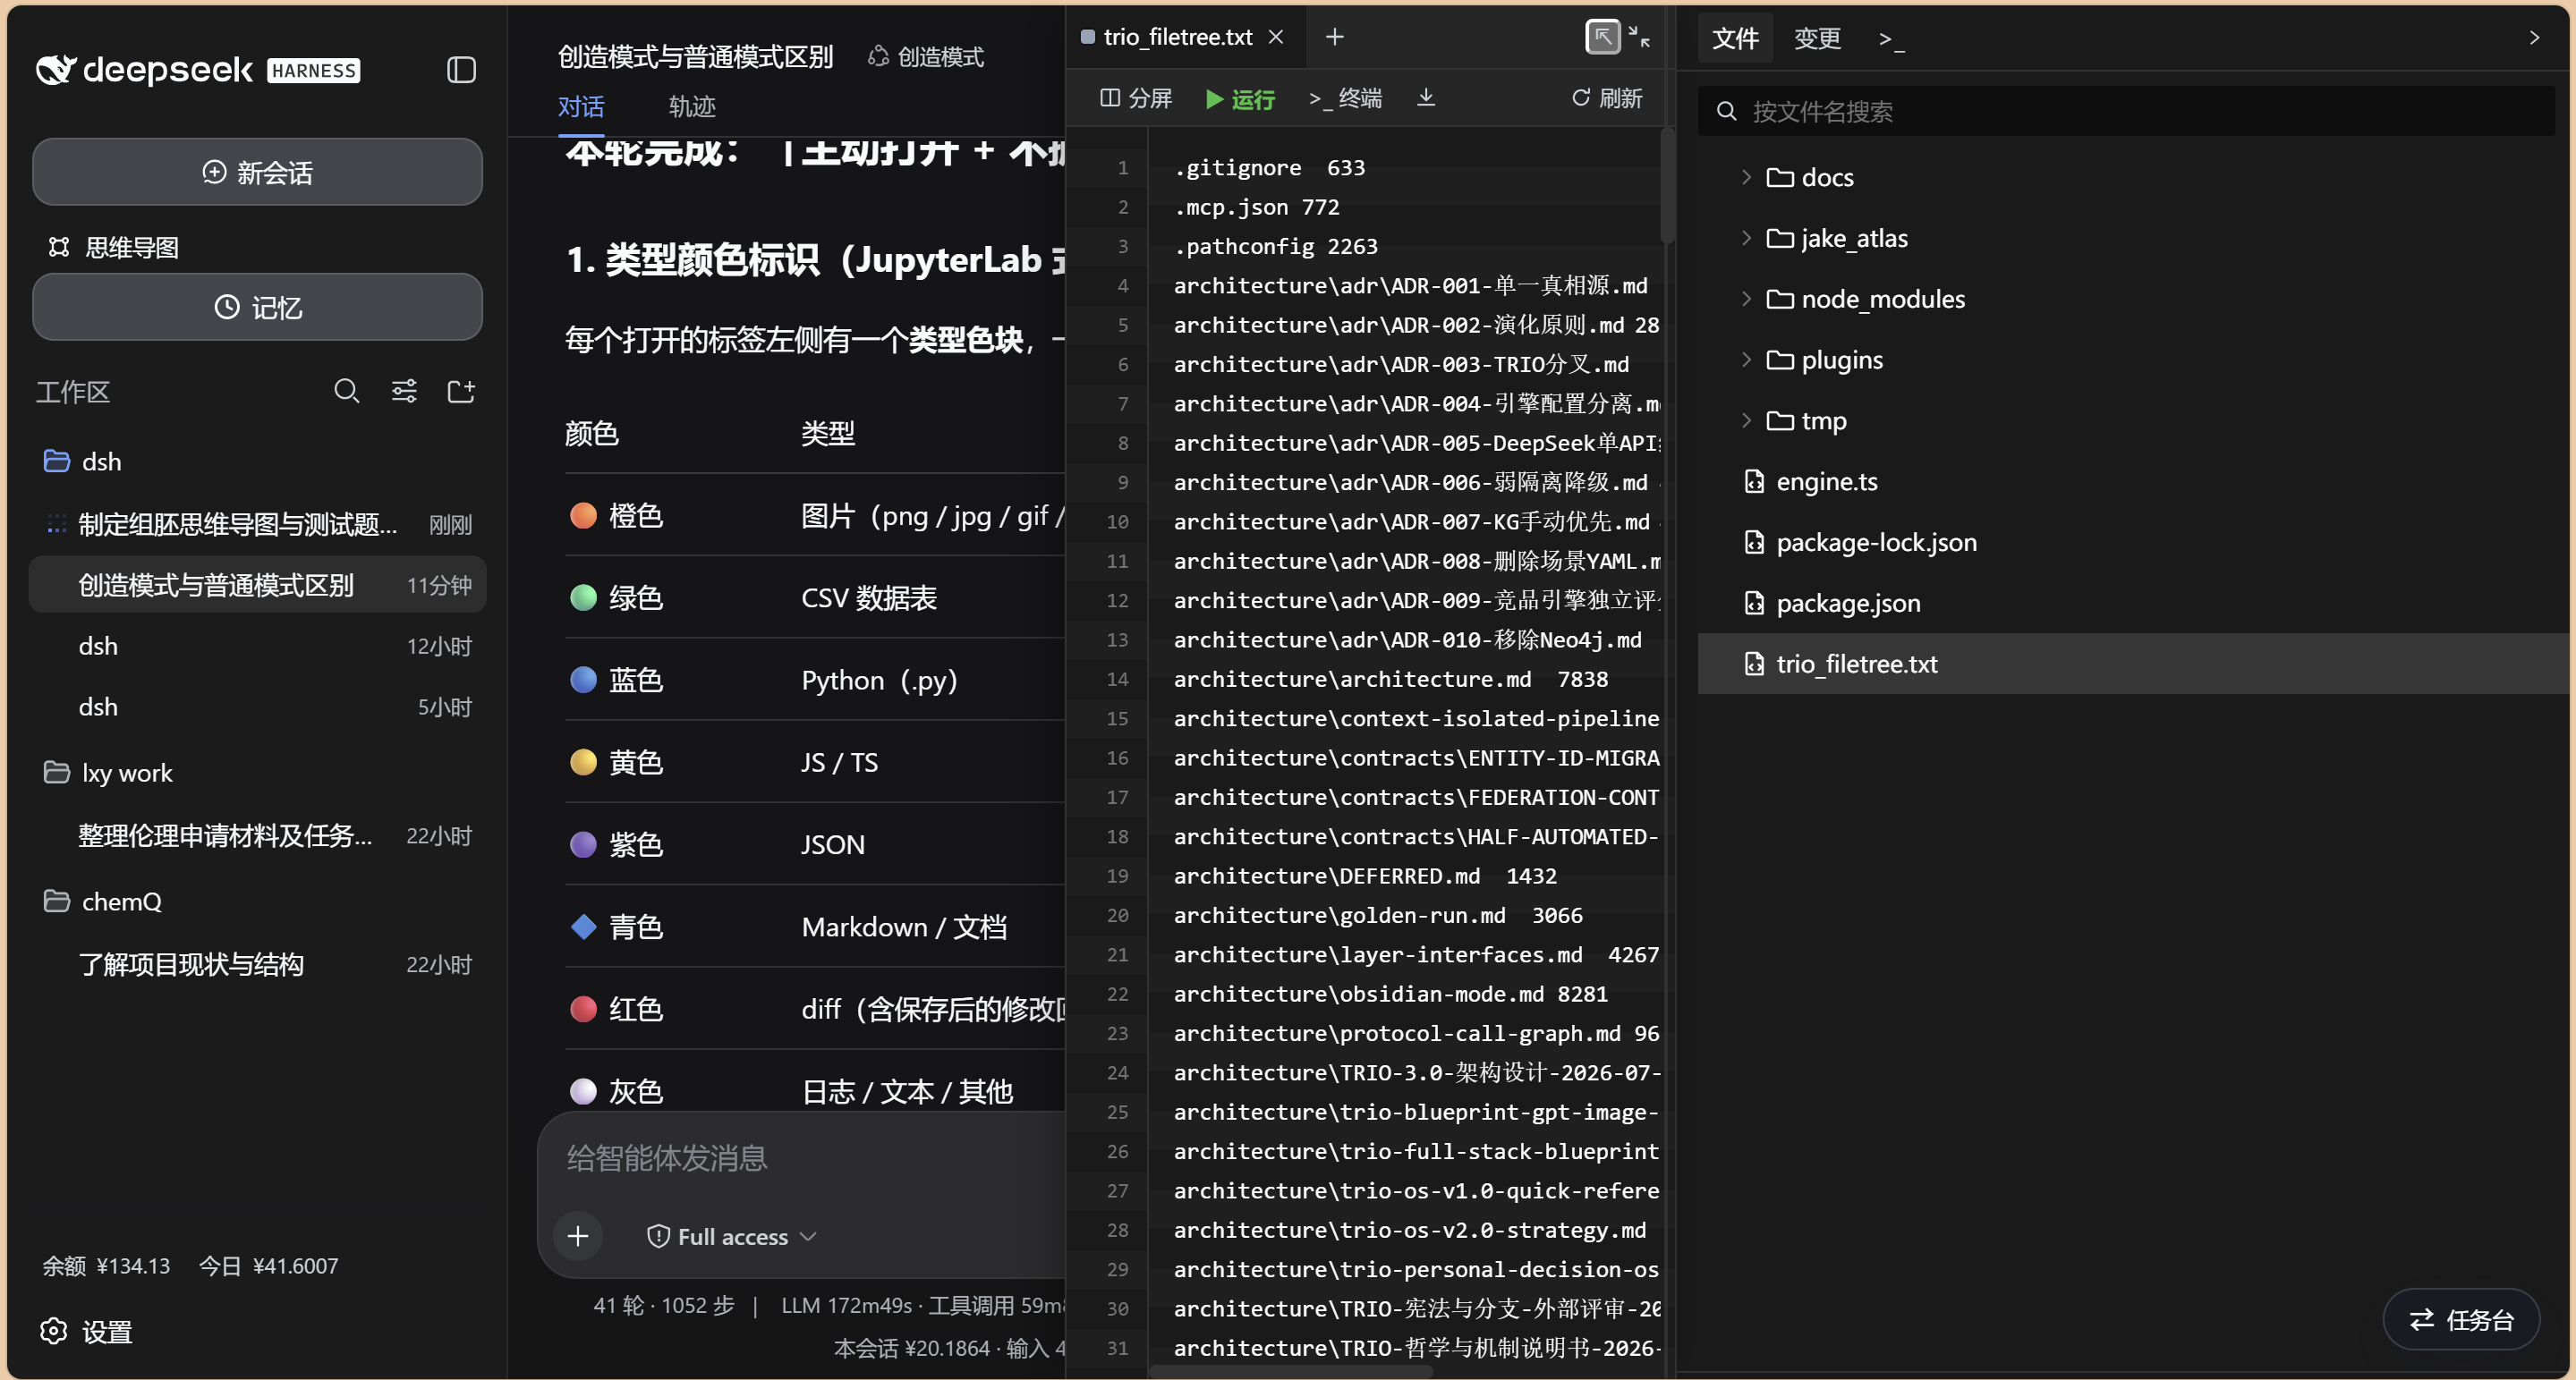This screenshot has width=2576, height=1380.
Task: Click the 刷新 refresh button
Action: point(1606,97)
